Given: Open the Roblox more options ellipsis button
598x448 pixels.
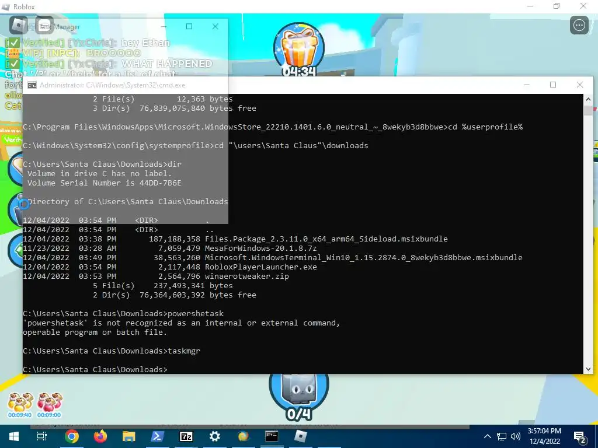Looking at the screenshot, I should [579, 26].
